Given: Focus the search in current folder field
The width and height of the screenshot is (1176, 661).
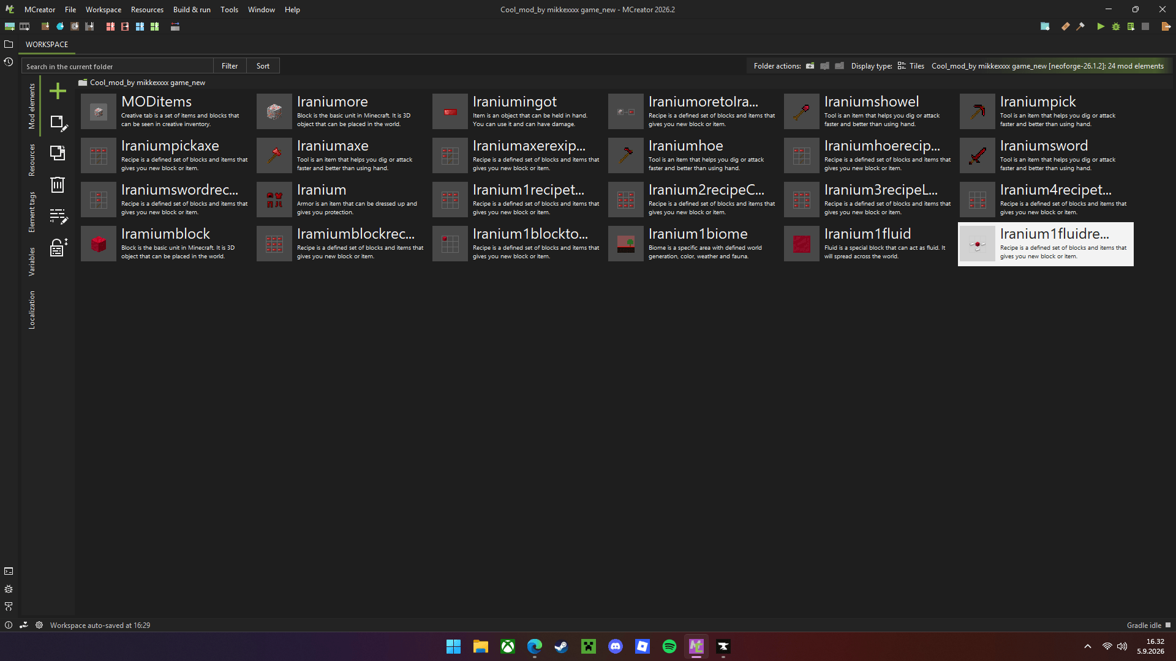Looking at the screenshot, I should pyautogui.click(x=118, y=66).
